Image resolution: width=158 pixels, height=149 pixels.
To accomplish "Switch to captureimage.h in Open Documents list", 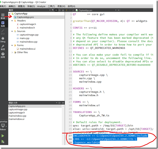I will 17,113.
